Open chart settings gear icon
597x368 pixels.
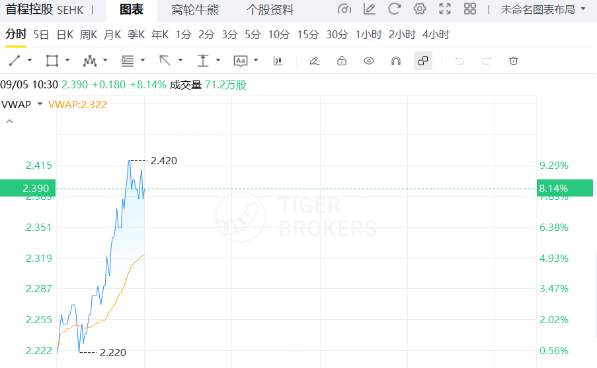pyautogui.click(x=420, y=9)
